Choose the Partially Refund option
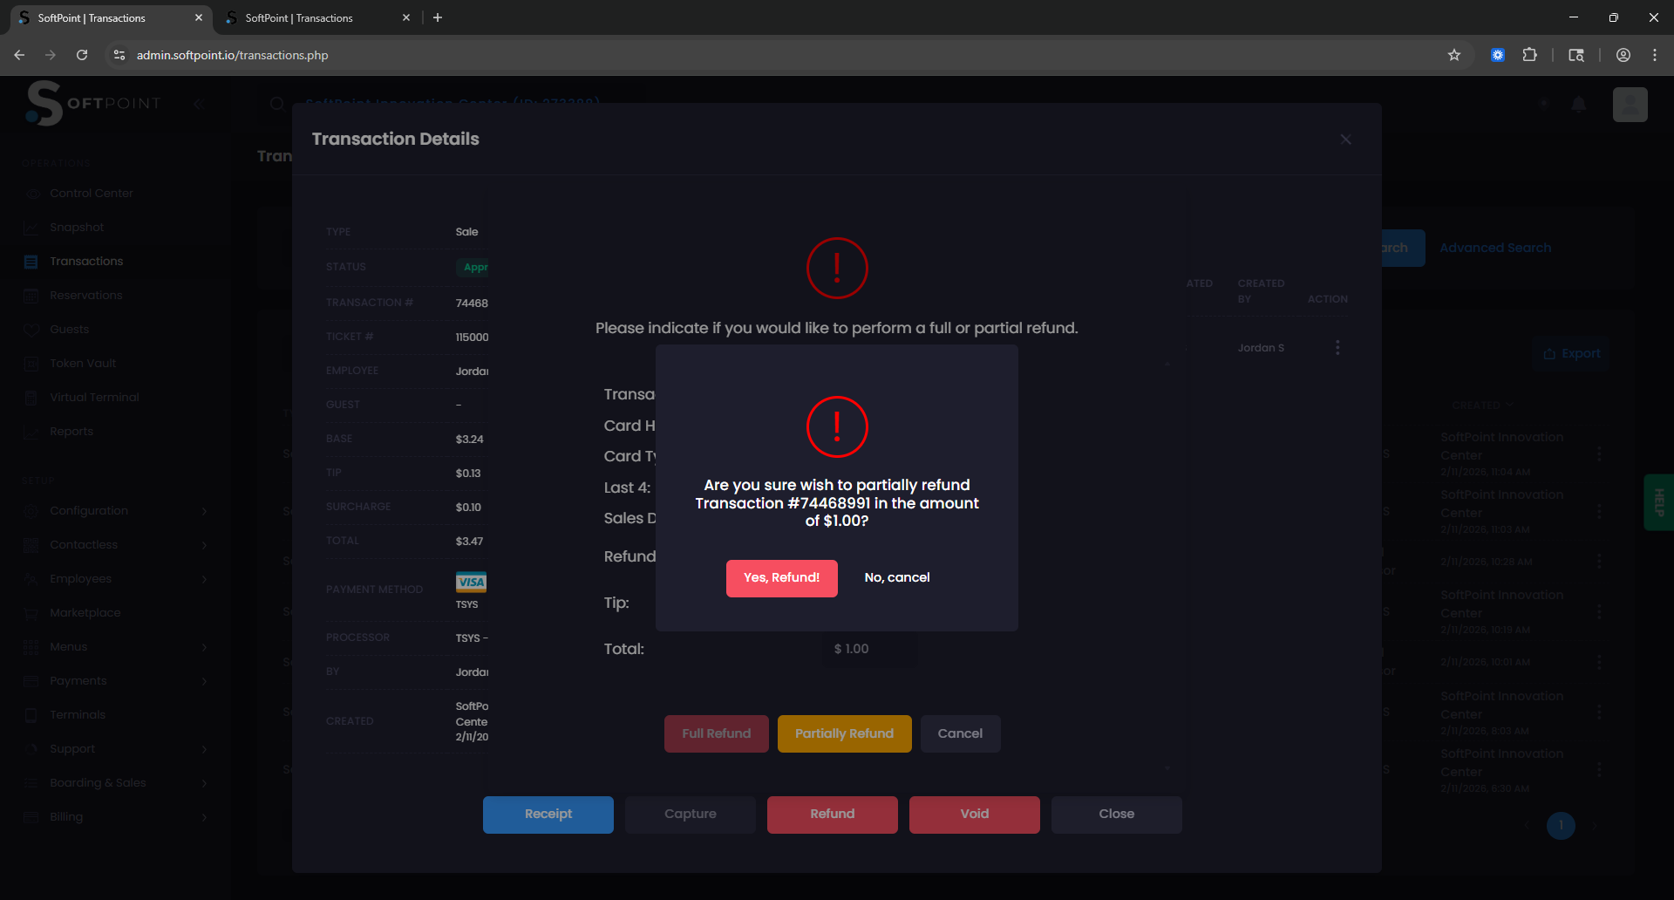1674x900 pixels. coord(843,733)
